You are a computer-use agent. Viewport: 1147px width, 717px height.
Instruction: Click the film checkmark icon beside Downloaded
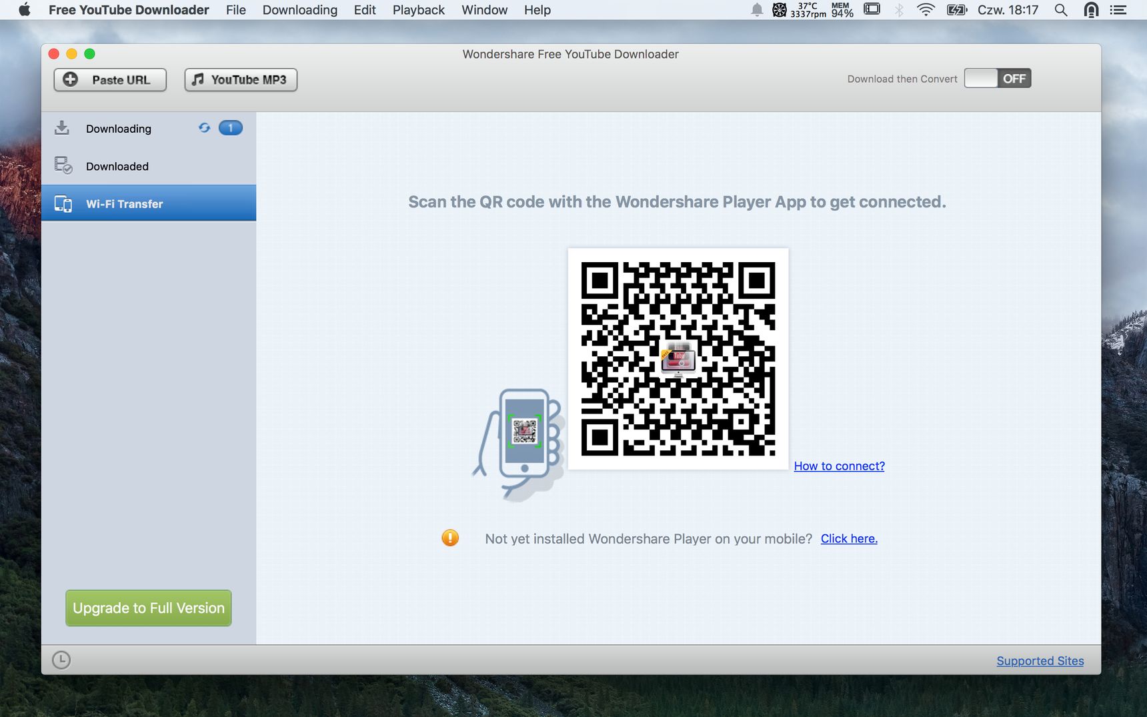(x=63, y=165)
